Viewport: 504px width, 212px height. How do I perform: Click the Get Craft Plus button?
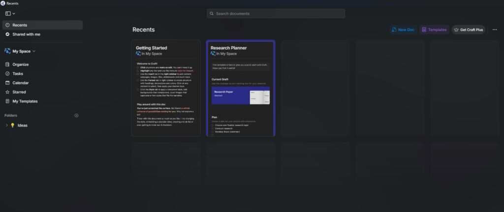point(468,30)
